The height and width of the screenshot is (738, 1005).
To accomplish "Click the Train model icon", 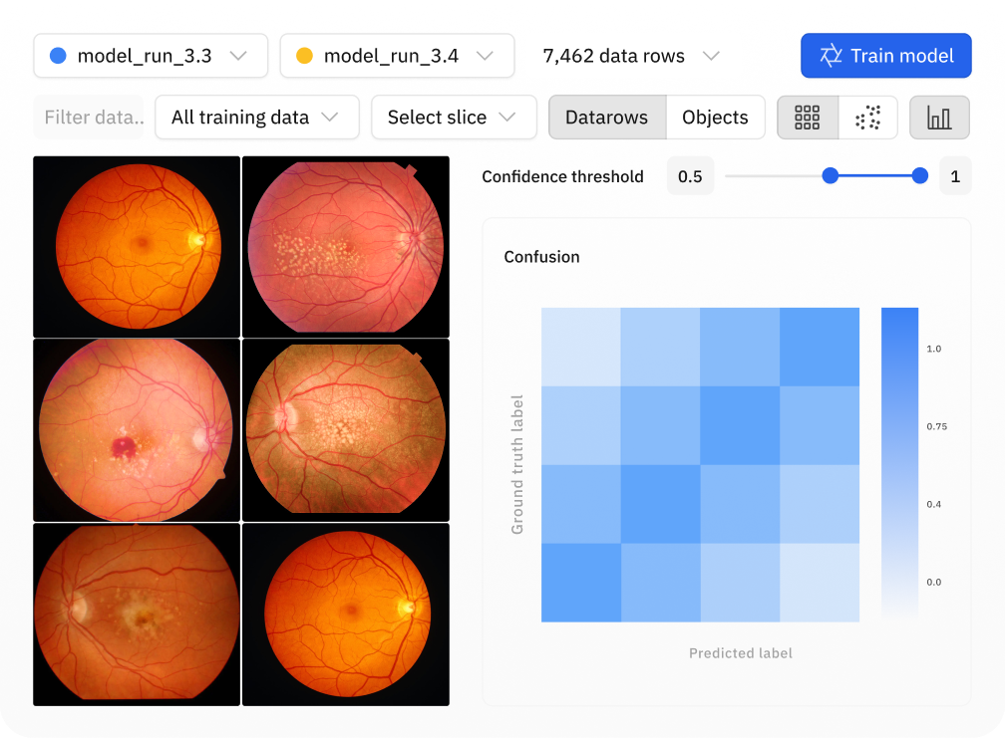I will pos(831,56).
